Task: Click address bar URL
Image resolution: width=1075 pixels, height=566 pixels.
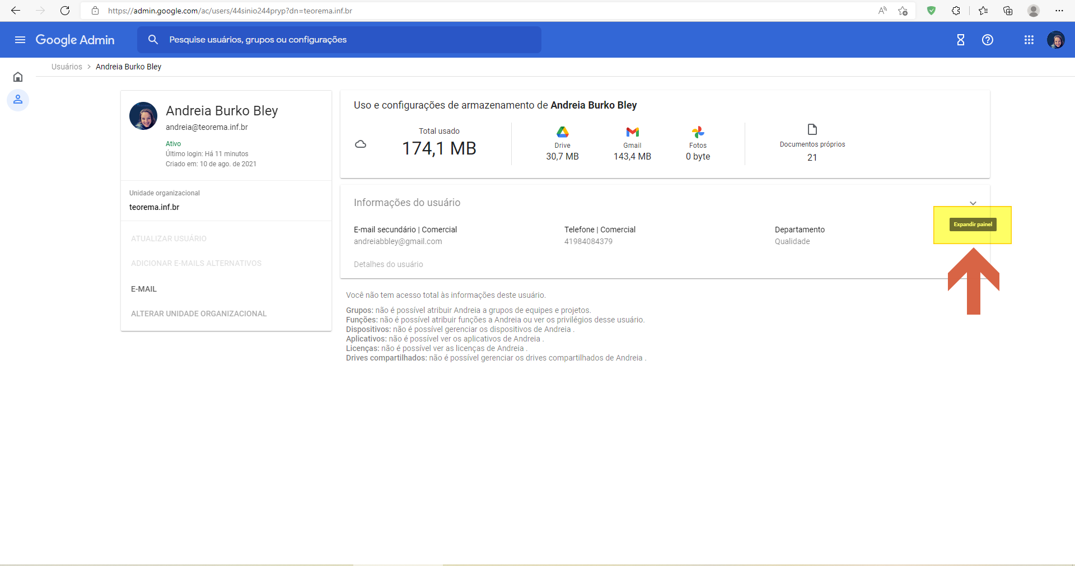Action: pos(230,11)
